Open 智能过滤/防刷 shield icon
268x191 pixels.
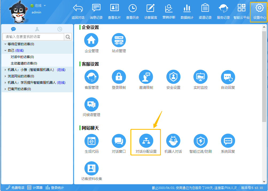tap(200, 141)
